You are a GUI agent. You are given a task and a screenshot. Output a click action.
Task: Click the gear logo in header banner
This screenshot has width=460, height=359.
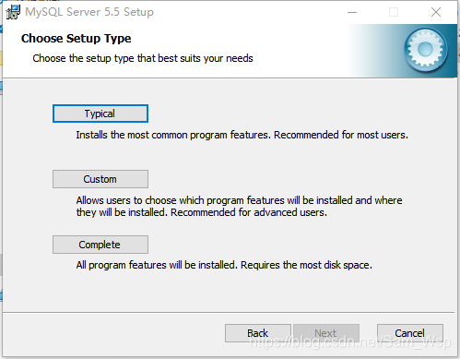[x=426, y=50]
